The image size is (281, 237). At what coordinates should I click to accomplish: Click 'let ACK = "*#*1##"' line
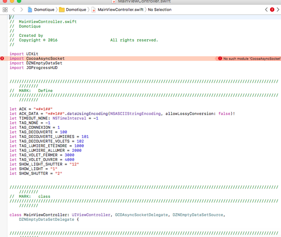pos(31,109)
